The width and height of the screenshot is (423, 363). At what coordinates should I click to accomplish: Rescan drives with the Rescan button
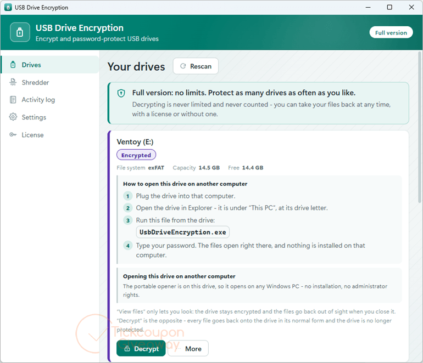pyautogui.click(x=196, y=66)
